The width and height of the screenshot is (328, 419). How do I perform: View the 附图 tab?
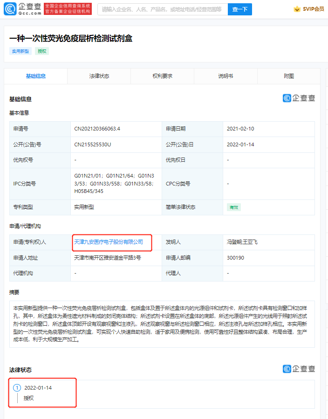point(289,76)
